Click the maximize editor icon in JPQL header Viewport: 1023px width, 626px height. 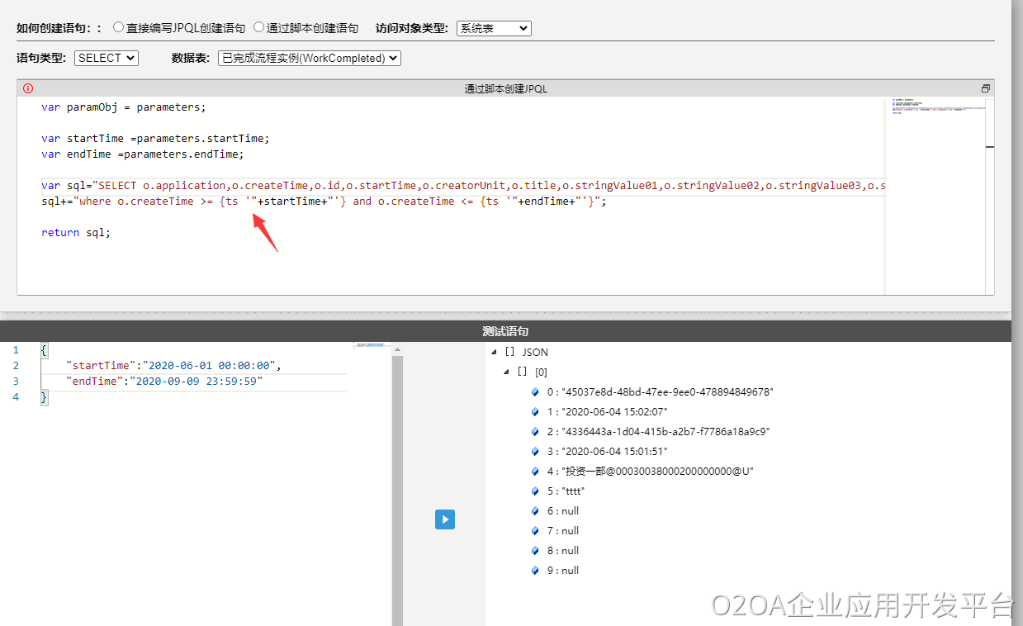985,88
